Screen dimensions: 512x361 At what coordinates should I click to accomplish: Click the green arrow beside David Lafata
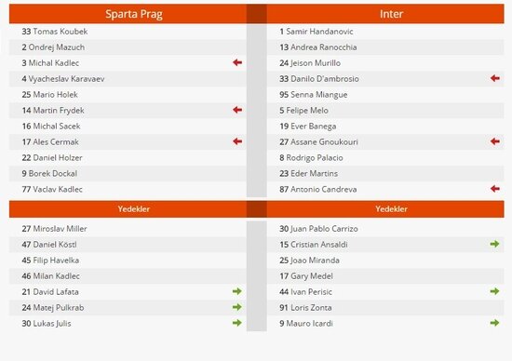click(x=237, y=291)
